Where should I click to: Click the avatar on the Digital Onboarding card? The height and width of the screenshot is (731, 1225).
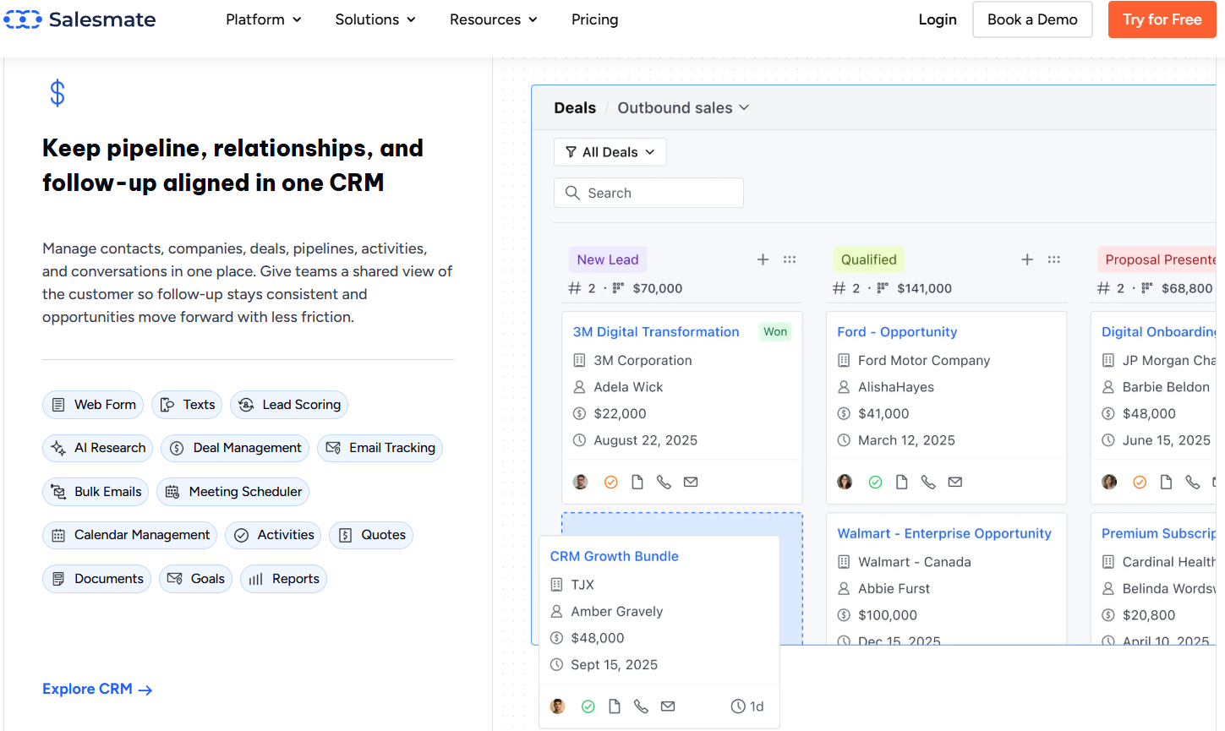point(1109,482)
